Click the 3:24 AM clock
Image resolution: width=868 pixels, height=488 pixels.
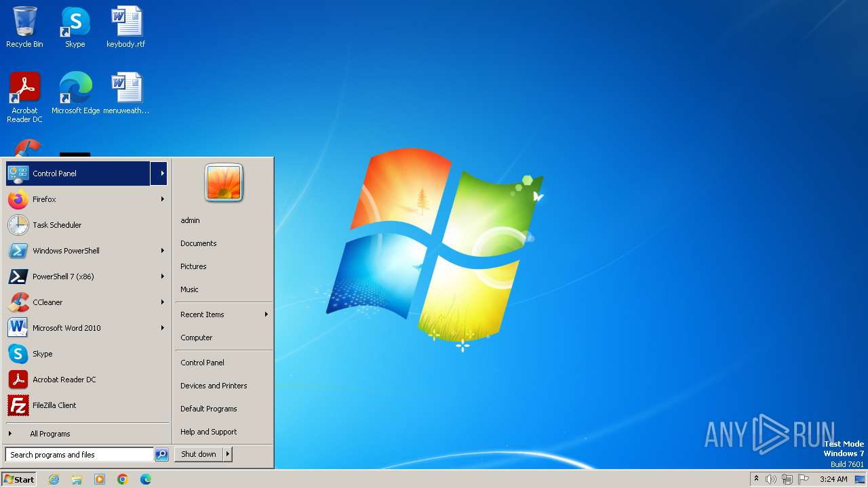pyautogui.click(x=833, y=479)
